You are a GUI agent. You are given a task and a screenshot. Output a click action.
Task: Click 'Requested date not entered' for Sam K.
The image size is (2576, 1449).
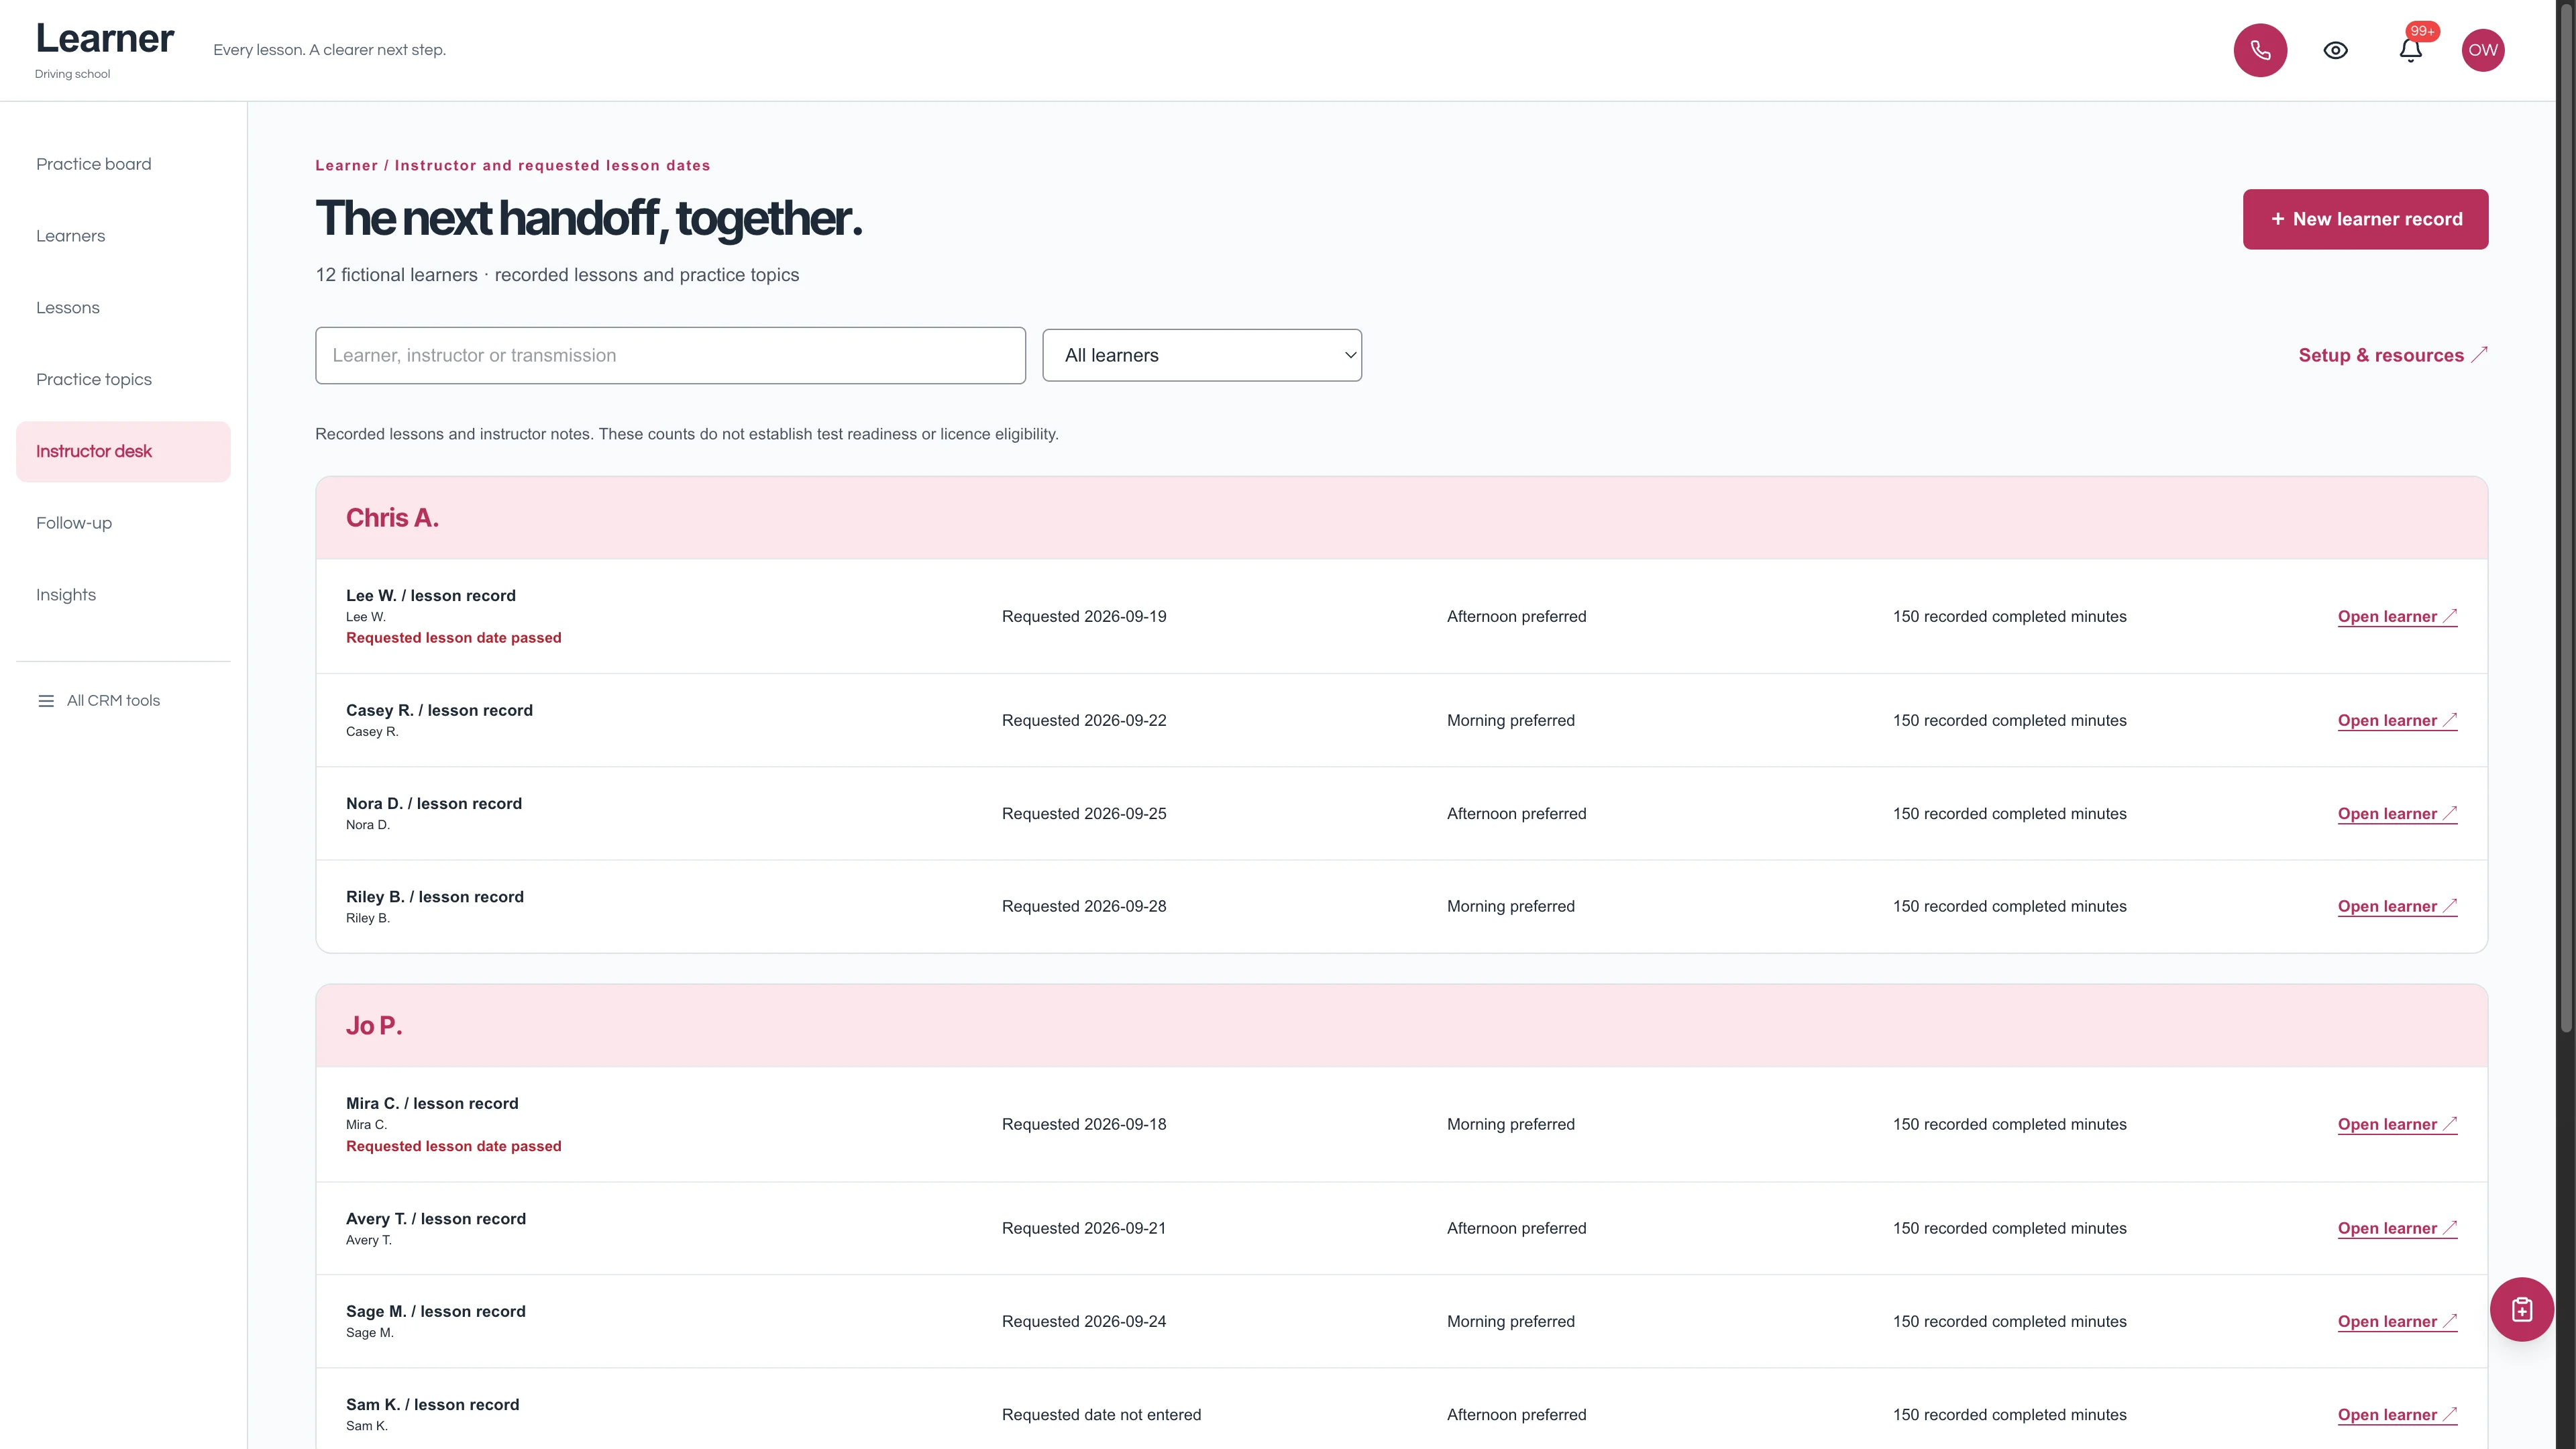[1101, 1415]
